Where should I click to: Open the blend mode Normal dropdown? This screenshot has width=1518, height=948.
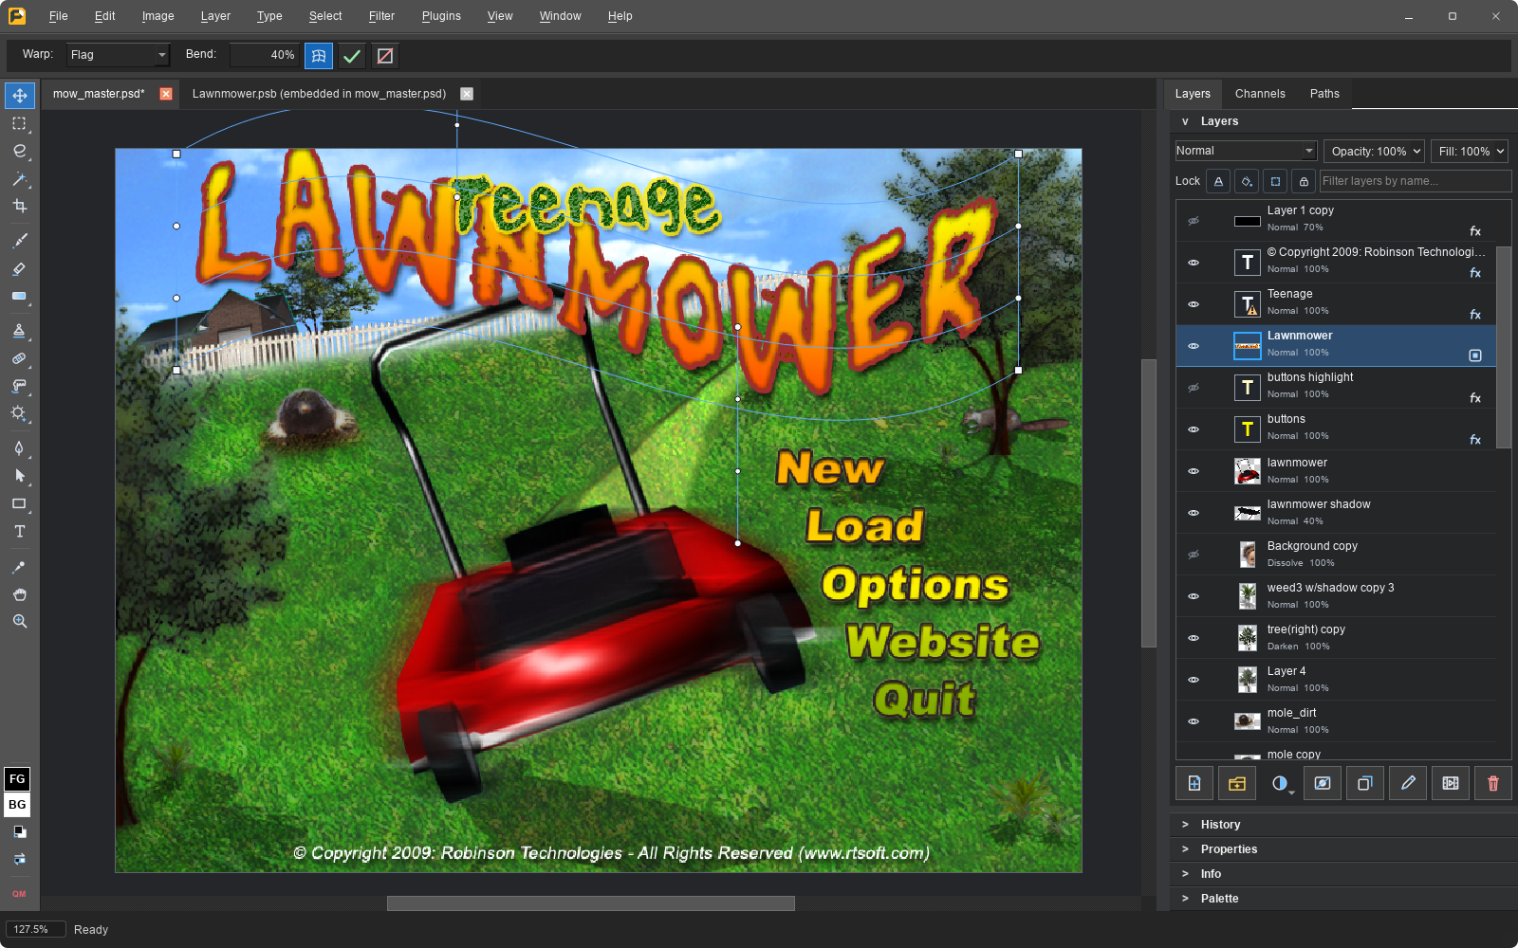1246,151
